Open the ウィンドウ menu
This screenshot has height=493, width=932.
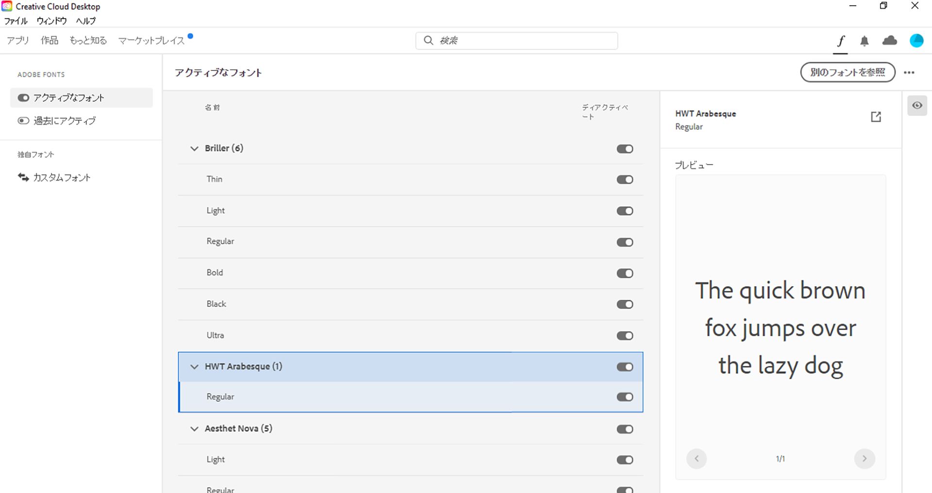coord(51,21)
